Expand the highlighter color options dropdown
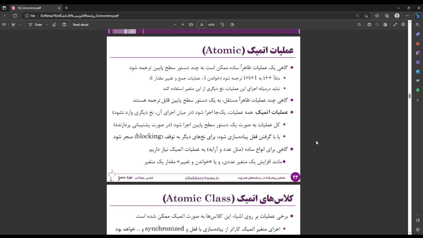The height and width of the screenshot is (238, 423). click(19, 24)
